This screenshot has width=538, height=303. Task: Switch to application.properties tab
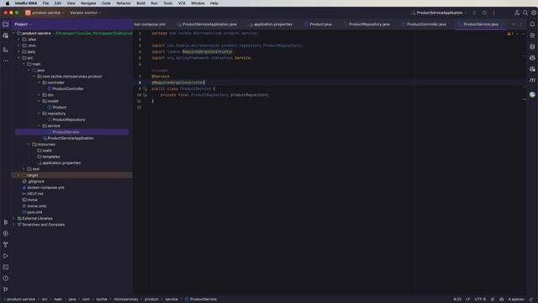point(272,24)
